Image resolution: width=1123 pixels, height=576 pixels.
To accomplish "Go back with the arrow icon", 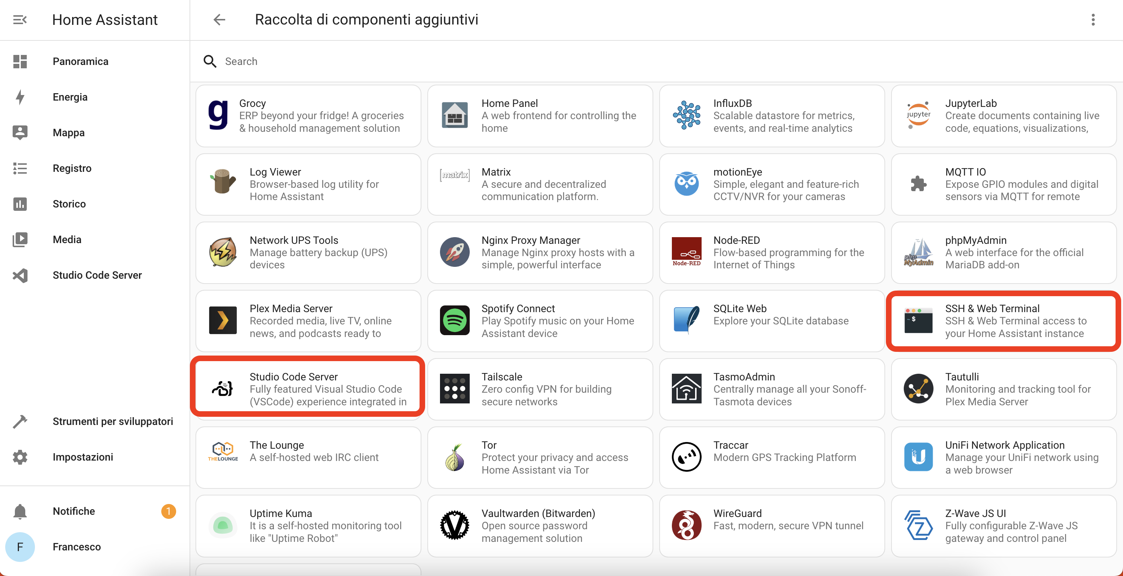I will pyautogui.click(x=219, y=20).
